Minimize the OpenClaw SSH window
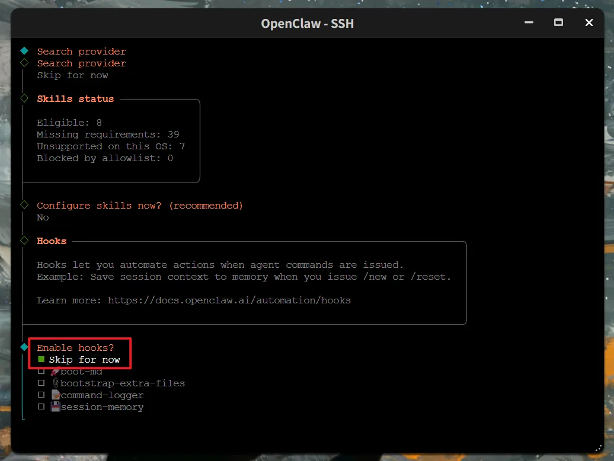 tap(529, 23)
